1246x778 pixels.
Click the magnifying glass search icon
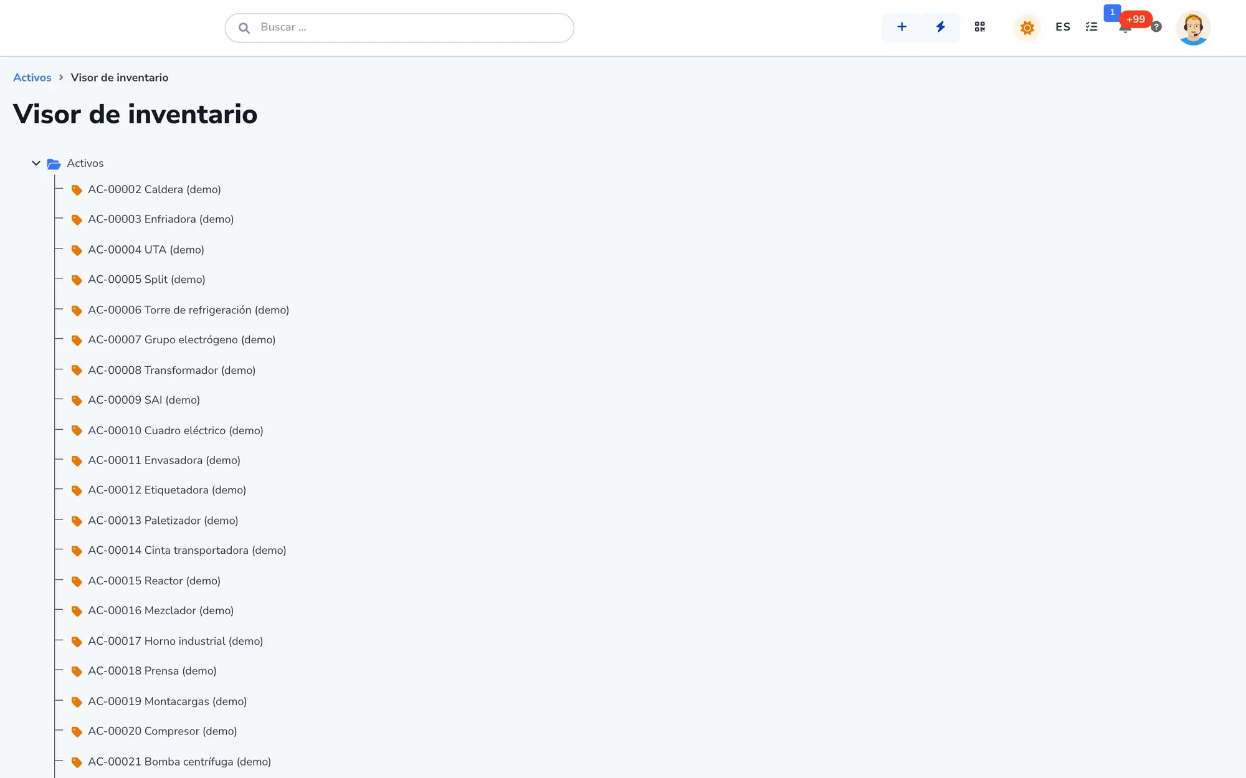(x=244, y=27)
